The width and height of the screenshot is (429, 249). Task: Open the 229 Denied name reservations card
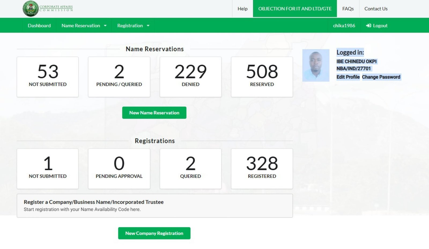[190, 77]
